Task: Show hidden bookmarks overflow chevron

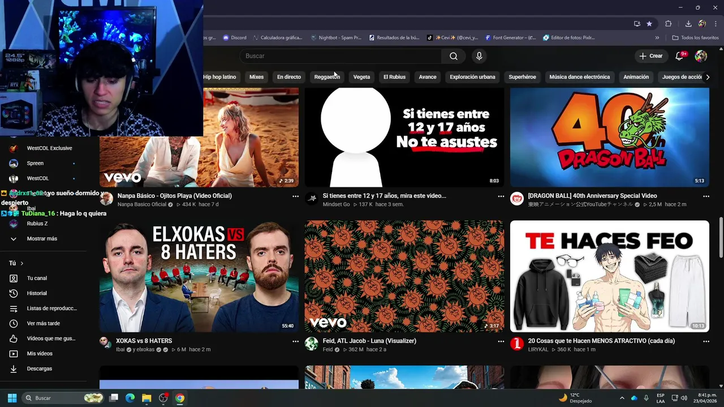Action: coord(657,38)
